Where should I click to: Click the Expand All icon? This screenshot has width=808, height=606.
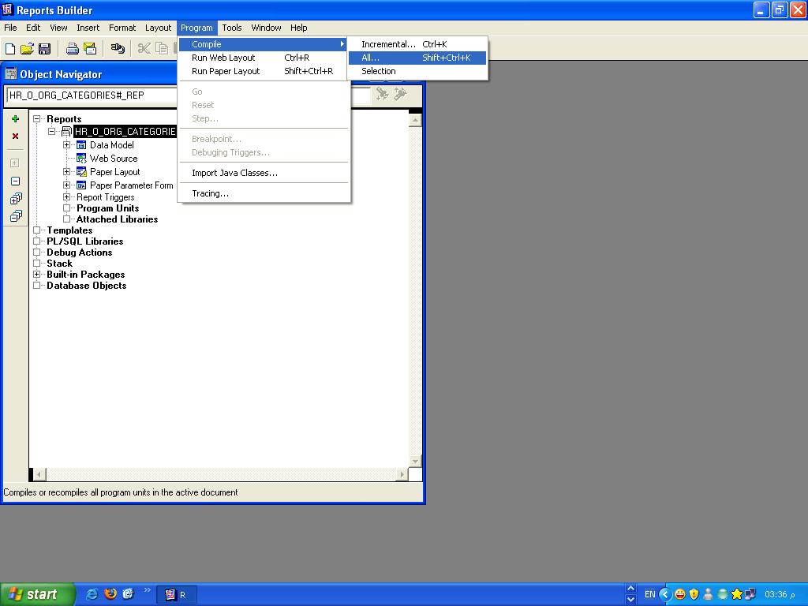(x=15, y=198)
